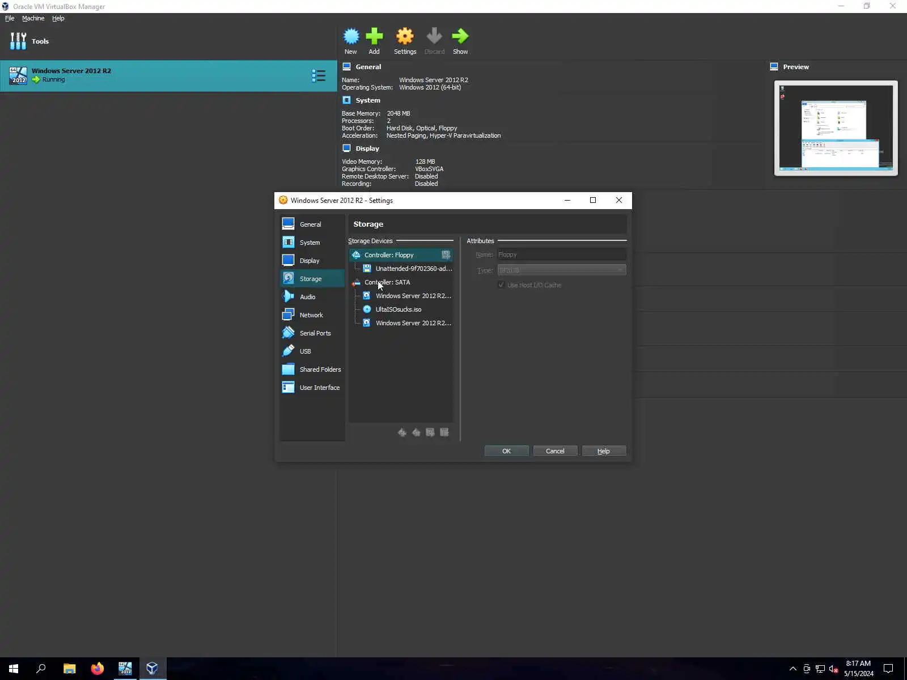The width and height of the screenshot is (907, 680).
Task: Click the Discard toolbar icon
Action: click(434, 41)
